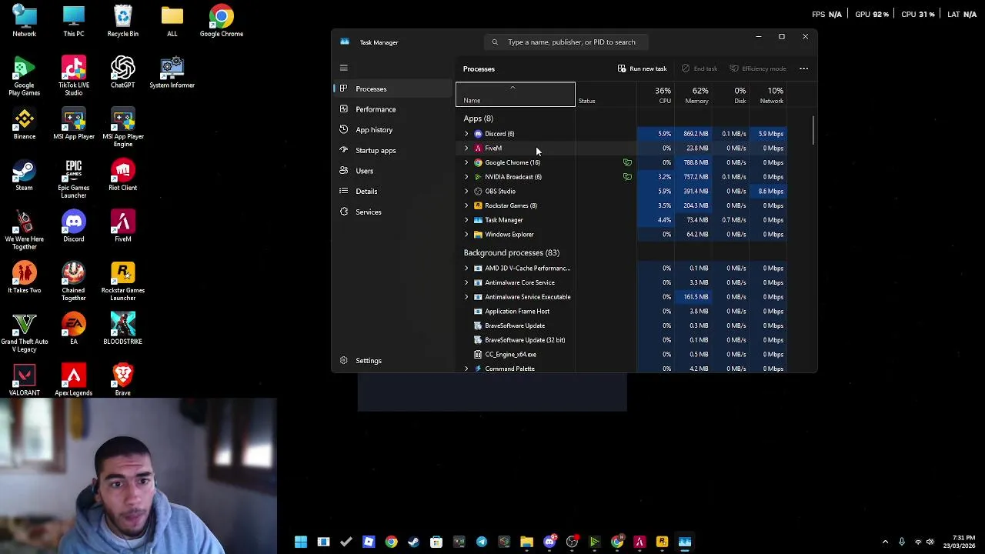Select the Discord row icon in processes

[478, 134]
